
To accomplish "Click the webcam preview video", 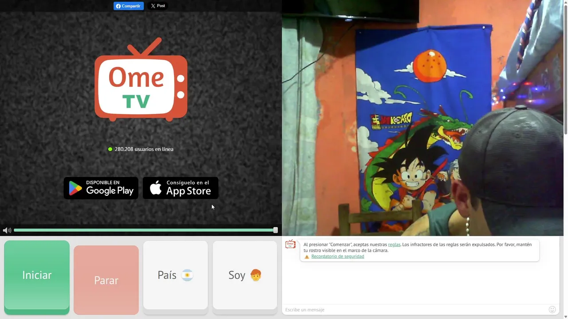I will tap(422, 118).
